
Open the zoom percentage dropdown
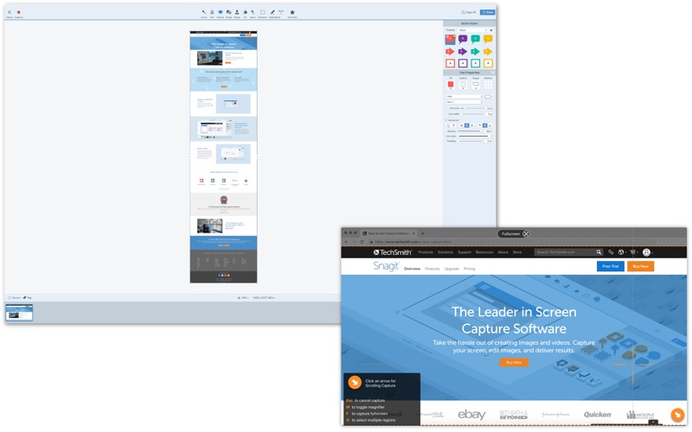(x=243, y=298)
